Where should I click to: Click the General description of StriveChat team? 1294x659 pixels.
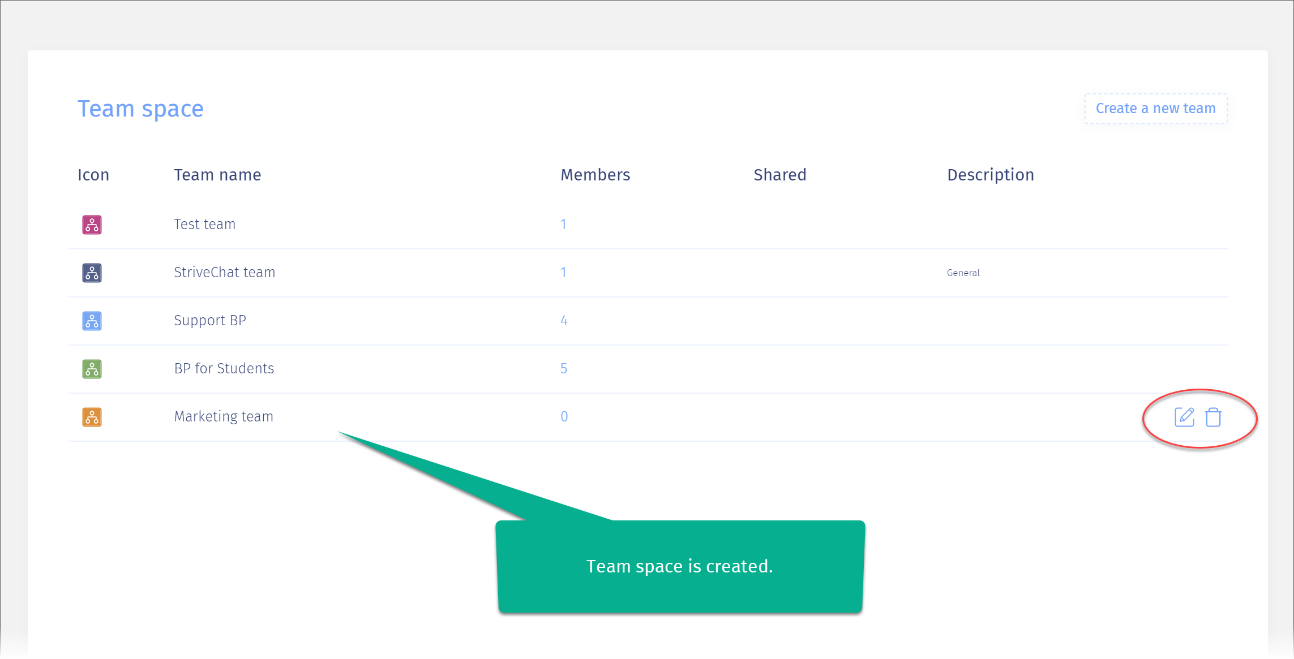coord(963,273)
